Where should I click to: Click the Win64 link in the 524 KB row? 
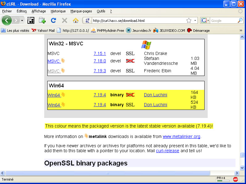[x=54, y=105]
